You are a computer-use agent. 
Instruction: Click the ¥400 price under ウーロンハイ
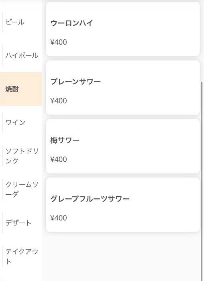[x=59, y=42]
